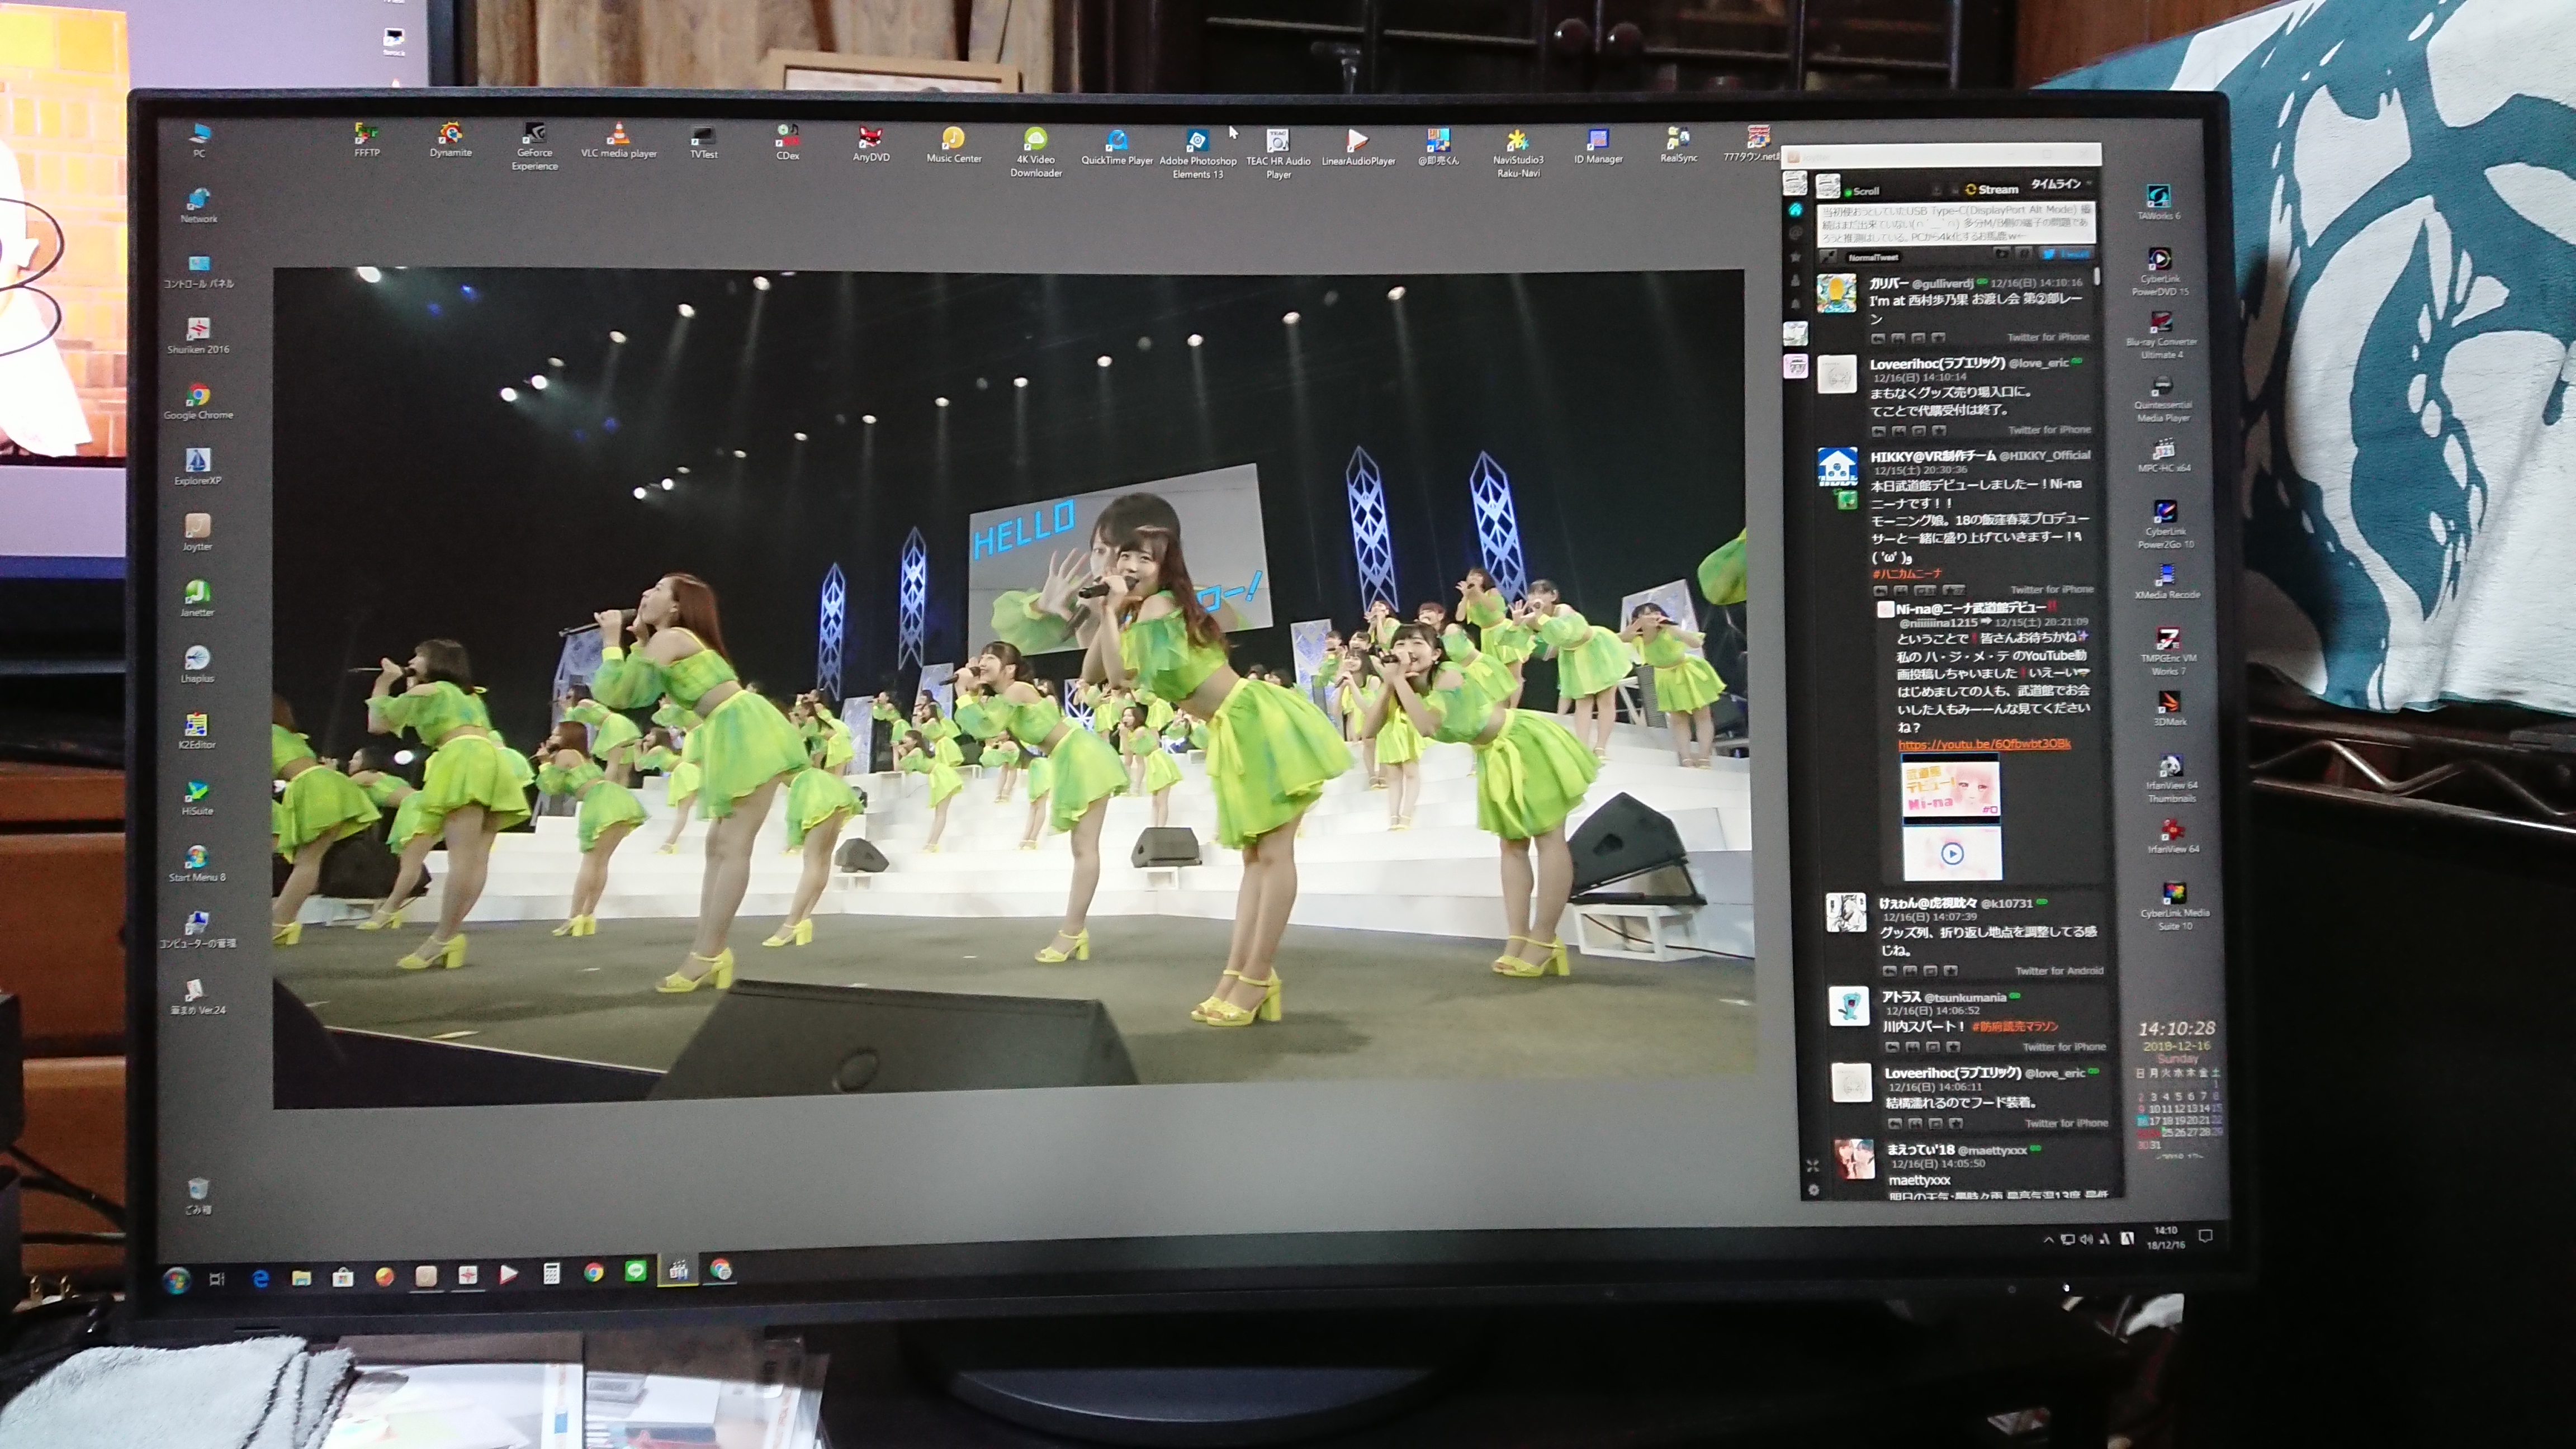Launch RealSync from the desktop
The height and width of the screenshot is (1449, 2576).
click(1678, 144)
